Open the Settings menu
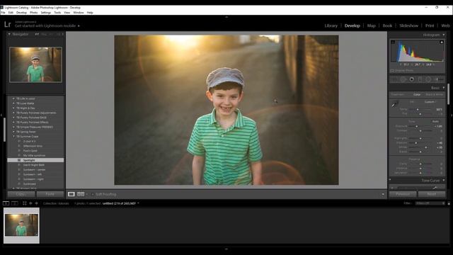 pyautogui.click(x=45, y=13)
